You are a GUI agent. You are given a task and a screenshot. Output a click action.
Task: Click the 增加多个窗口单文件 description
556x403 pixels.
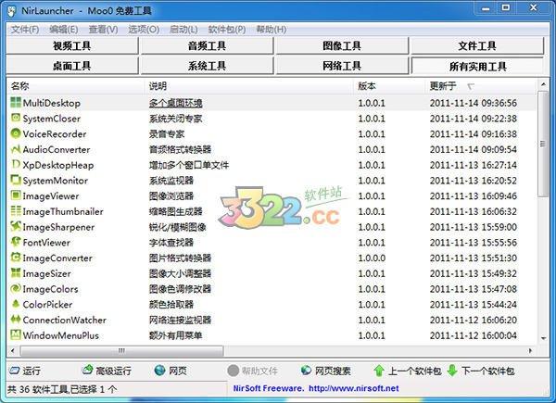click(x=189, y=165)
